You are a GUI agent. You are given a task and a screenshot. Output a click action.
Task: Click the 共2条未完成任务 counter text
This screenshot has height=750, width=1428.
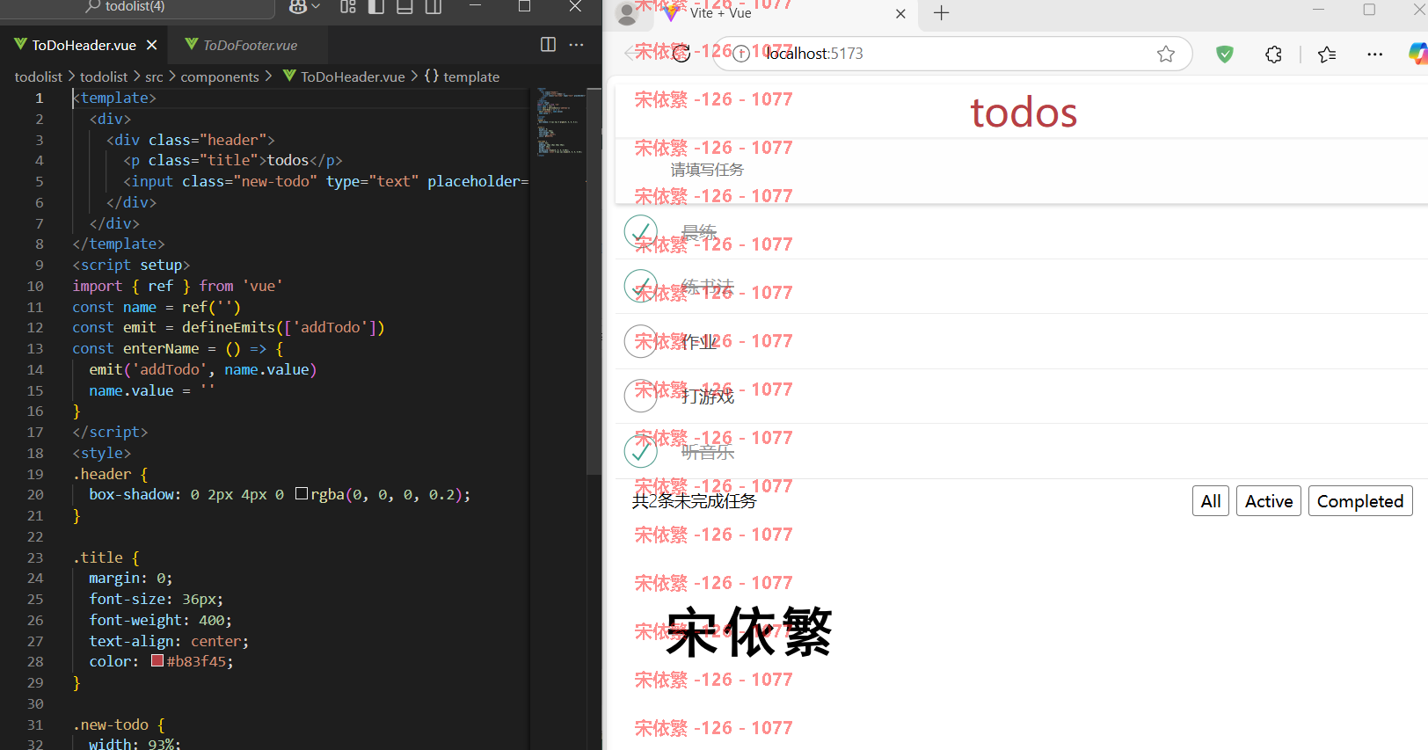(x=694, y=501)
